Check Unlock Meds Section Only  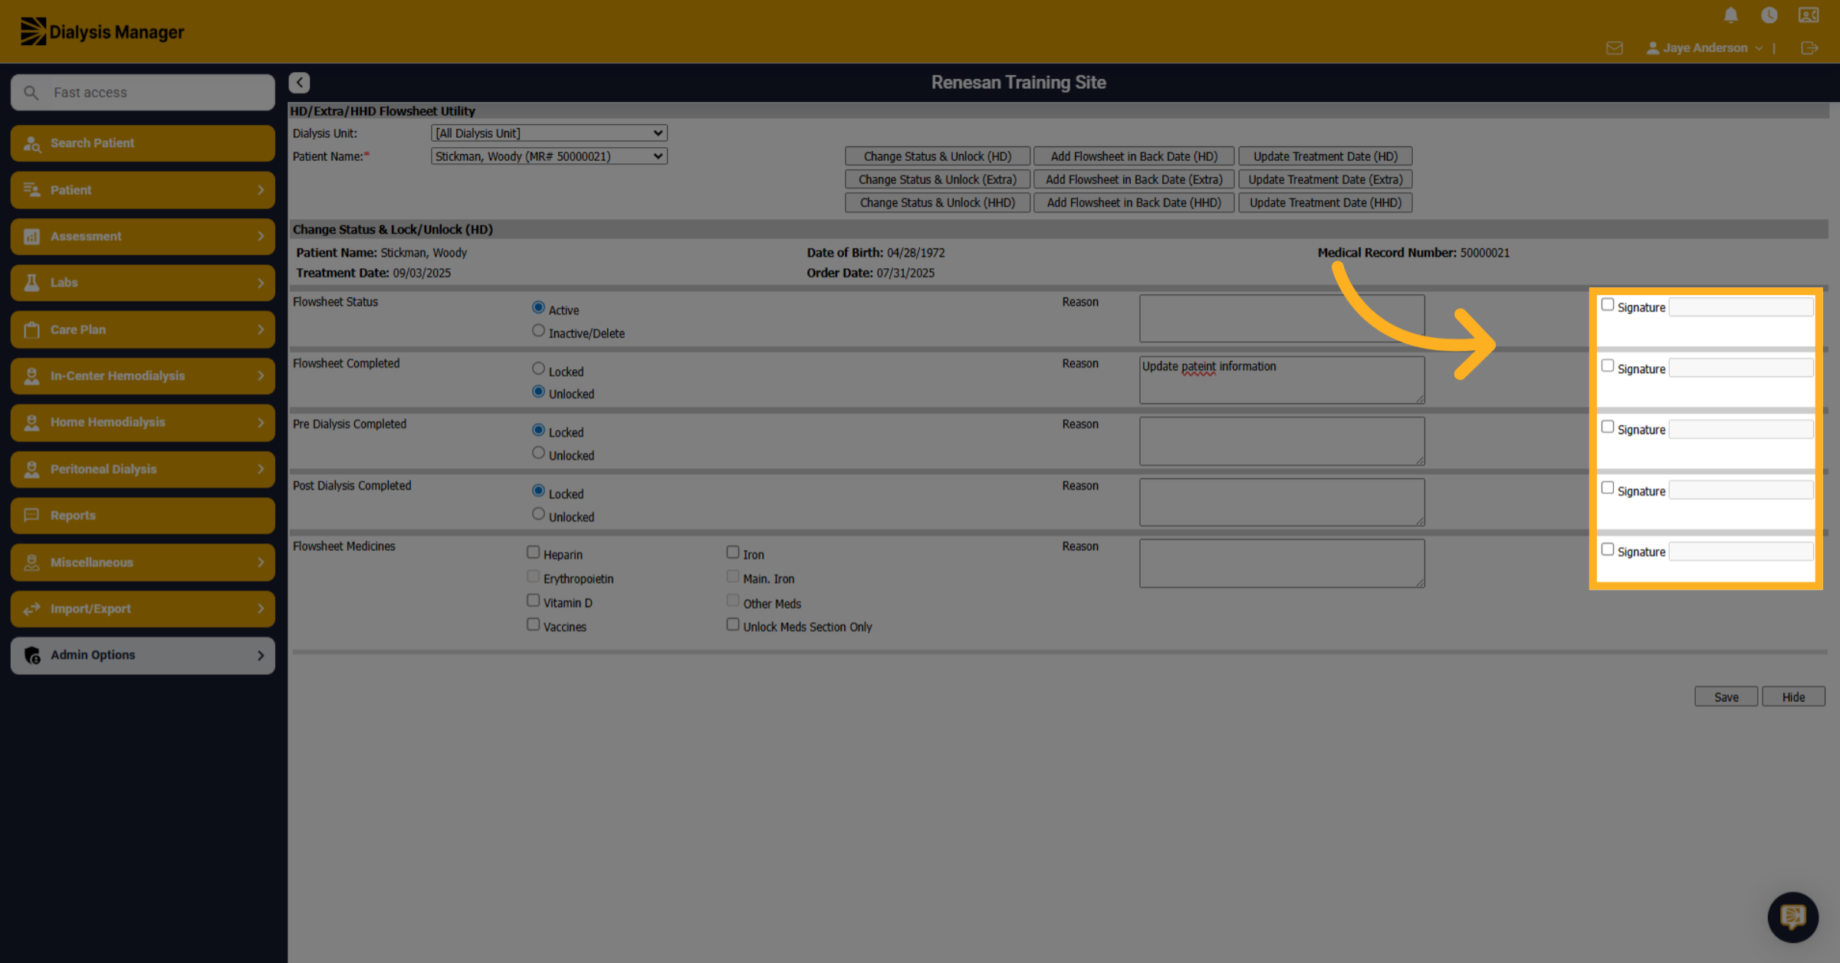coord(732,624)
